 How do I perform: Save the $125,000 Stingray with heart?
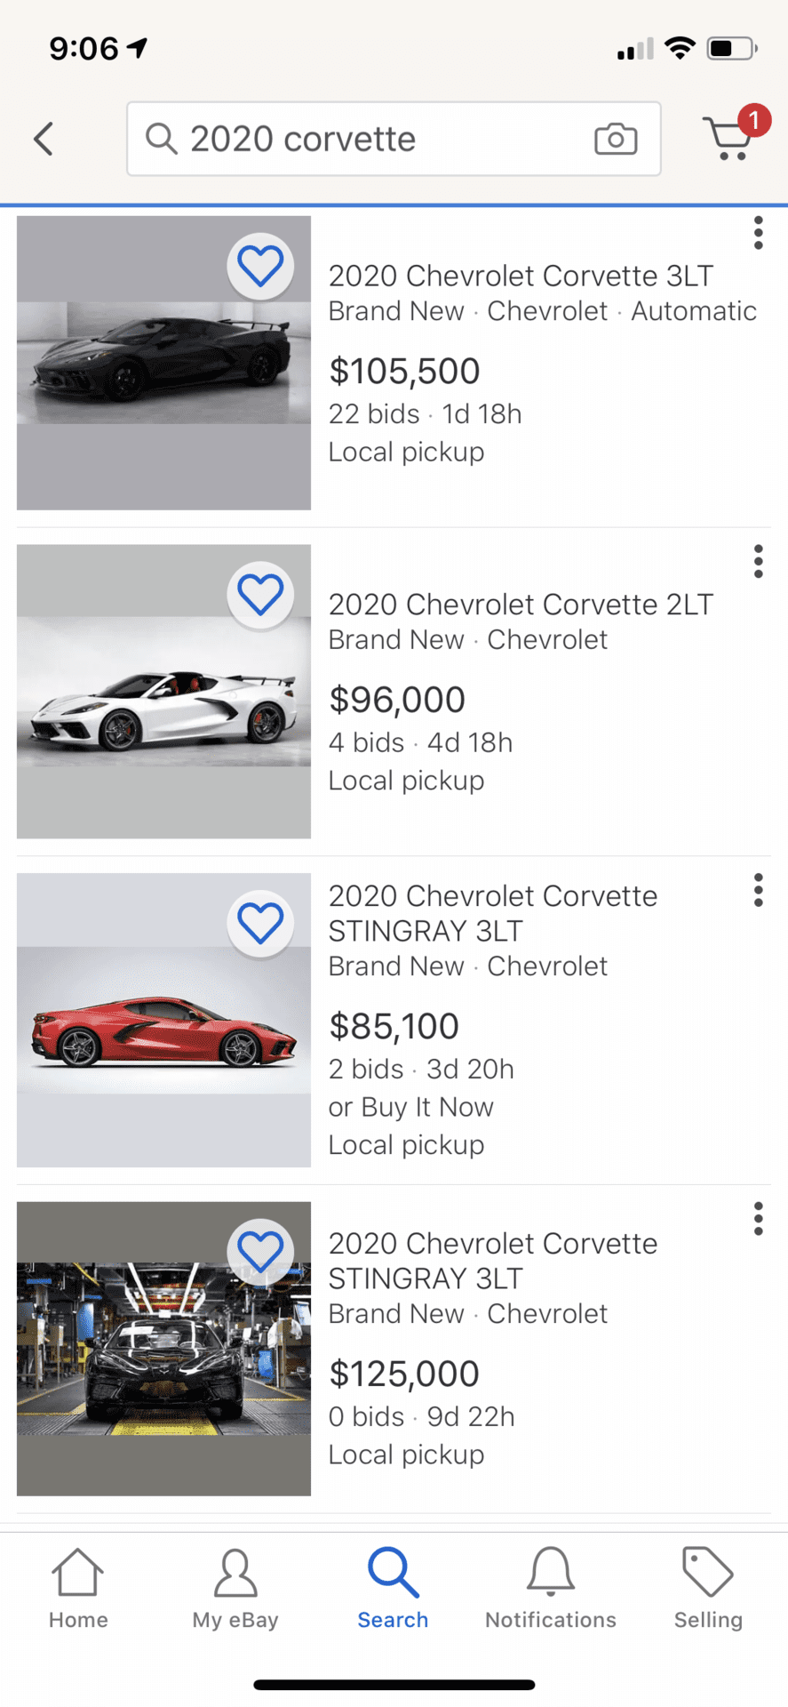(260, 1251)
